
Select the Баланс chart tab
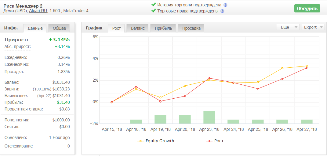click(x=138, y=29)
